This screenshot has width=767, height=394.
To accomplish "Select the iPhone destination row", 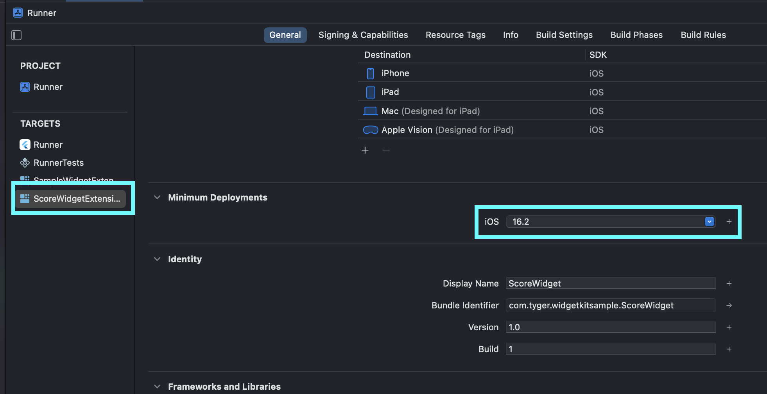I will pyautogui.click(x=562, y=73).
